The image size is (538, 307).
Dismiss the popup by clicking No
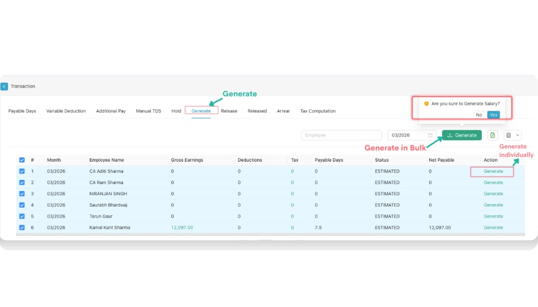[x=479, y=114]
